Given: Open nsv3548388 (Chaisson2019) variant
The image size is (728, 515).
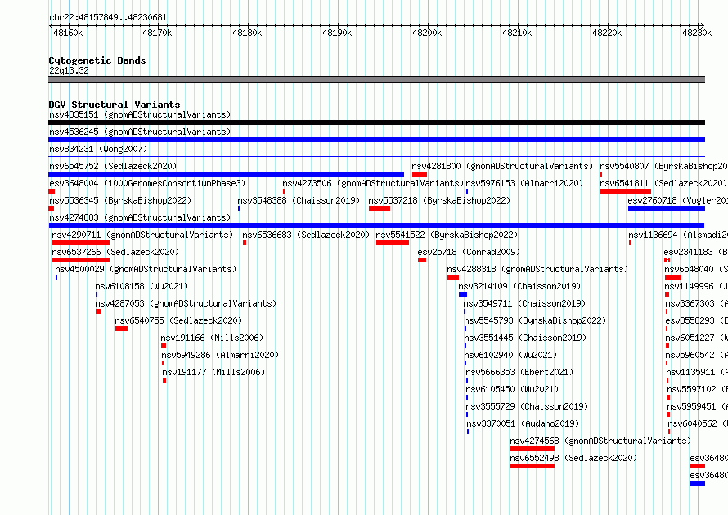Looking at the screenshot, I should point(299,200).
